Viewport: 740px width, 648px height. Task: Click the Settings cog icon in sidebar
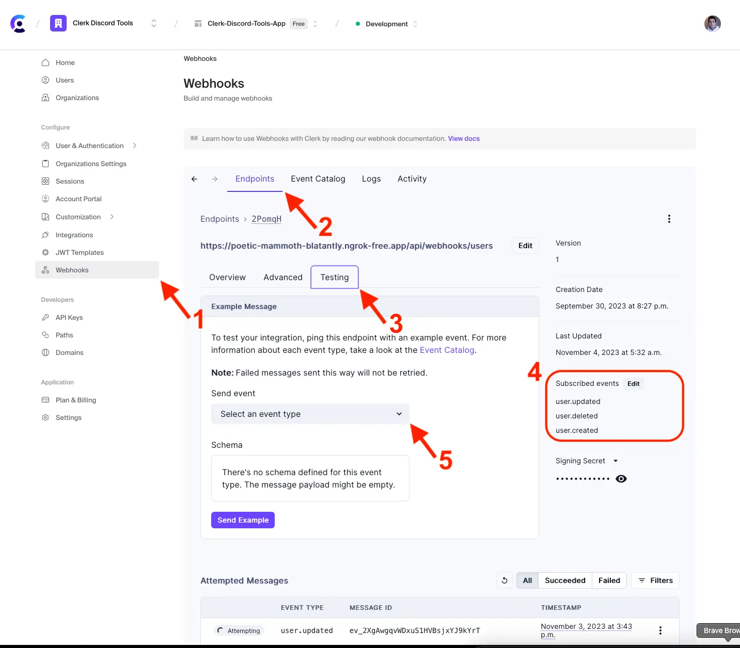click(x=45, y=417)
